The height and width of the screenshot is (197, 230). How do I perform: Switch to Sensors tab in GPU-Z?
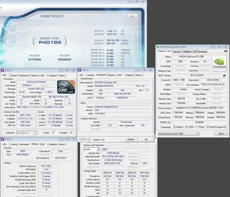tap(176, 52)
